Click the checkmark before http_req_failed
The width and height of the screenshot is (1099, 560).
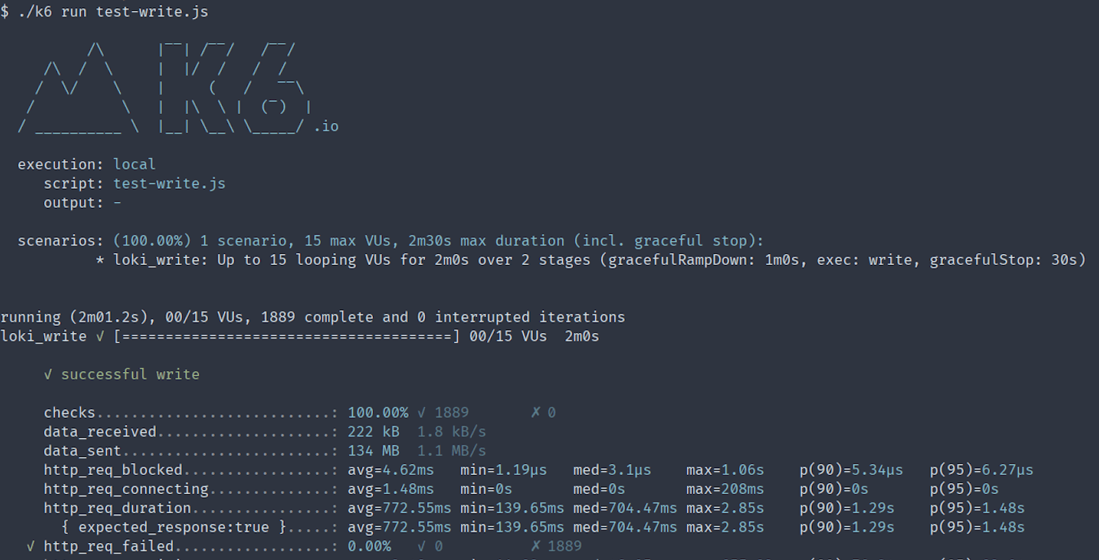point(30,546)
